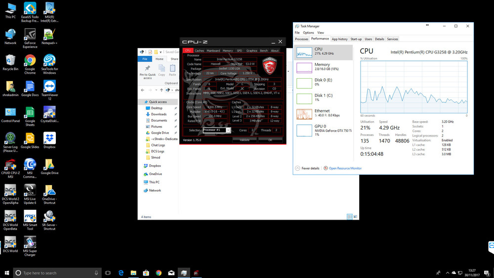Select Network in Explorer navigation pane

pyautogui.click(x=155, y=190)
